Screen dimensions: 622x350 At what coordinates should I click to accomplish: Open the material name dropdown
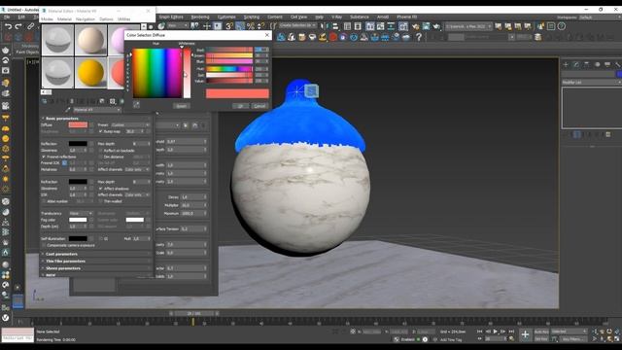click(97, 110)
